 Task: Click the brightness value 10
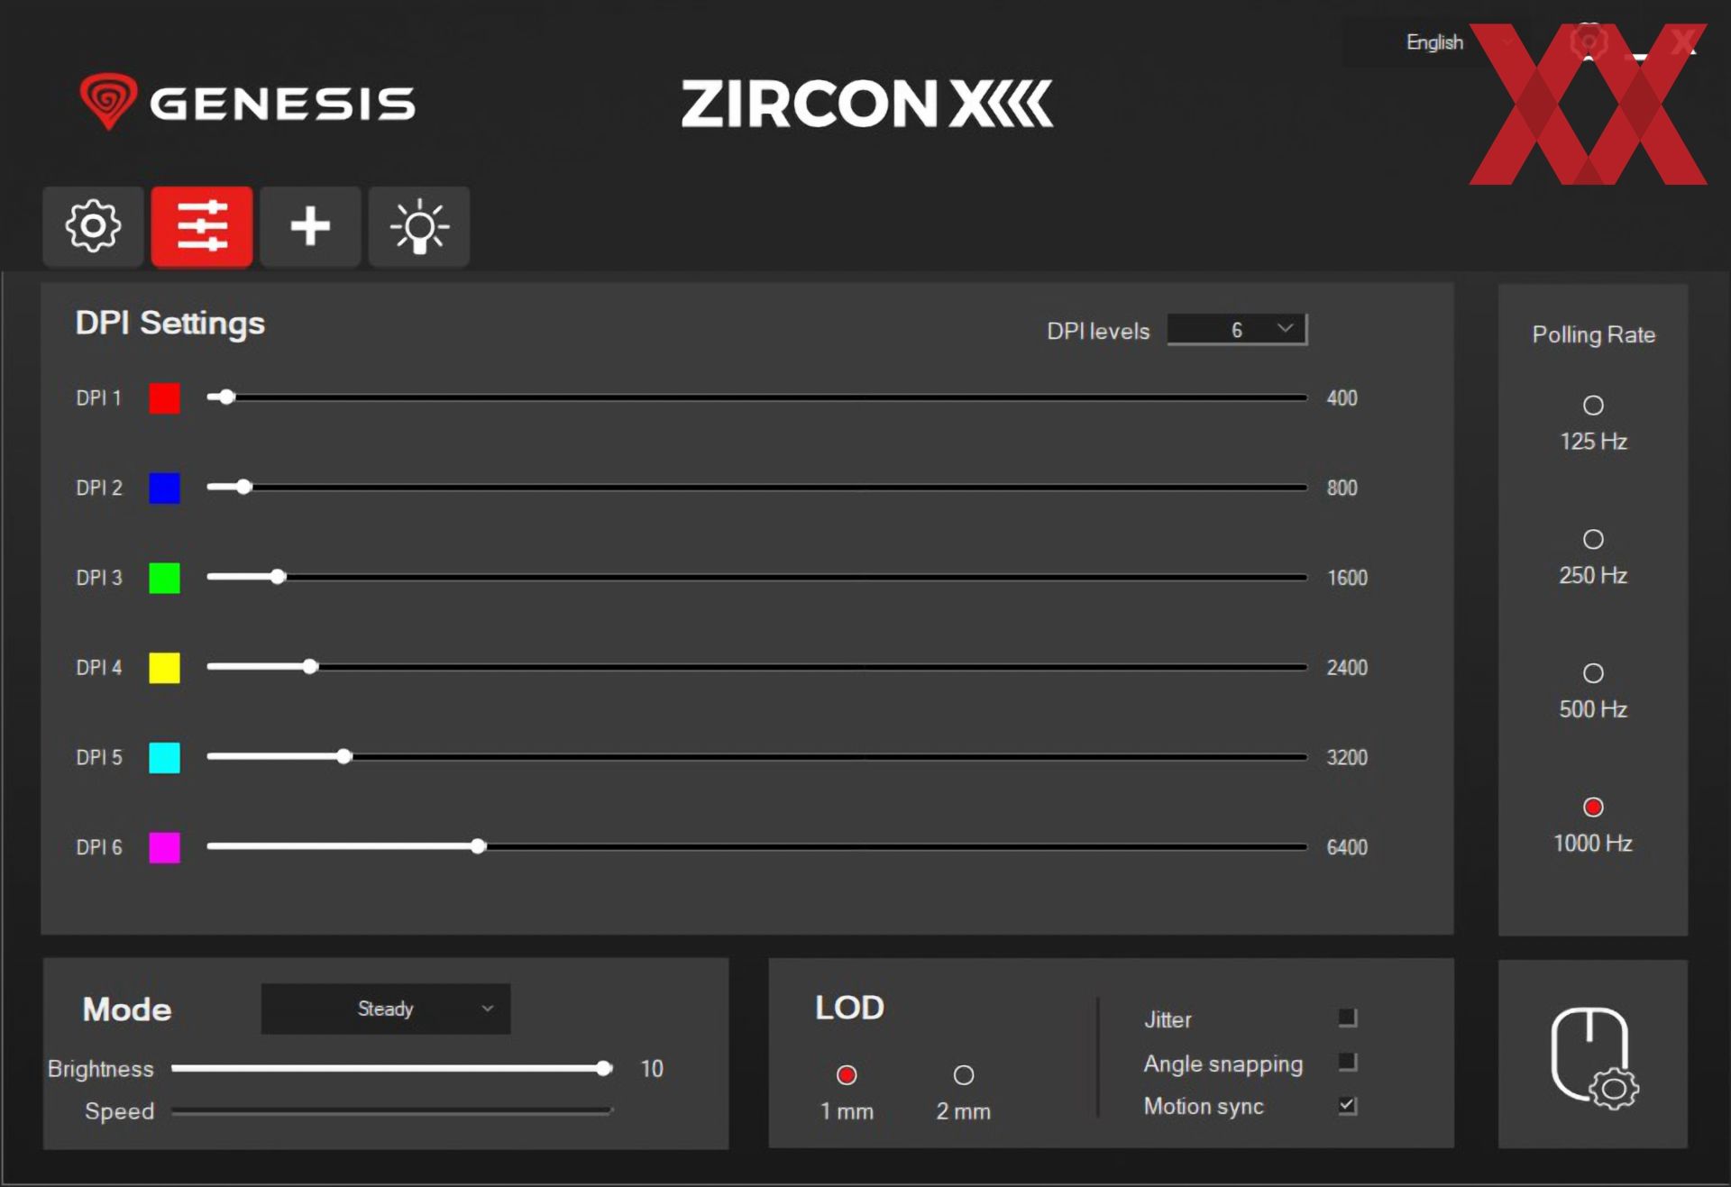pyautogui.click(x=652, y=1069)
